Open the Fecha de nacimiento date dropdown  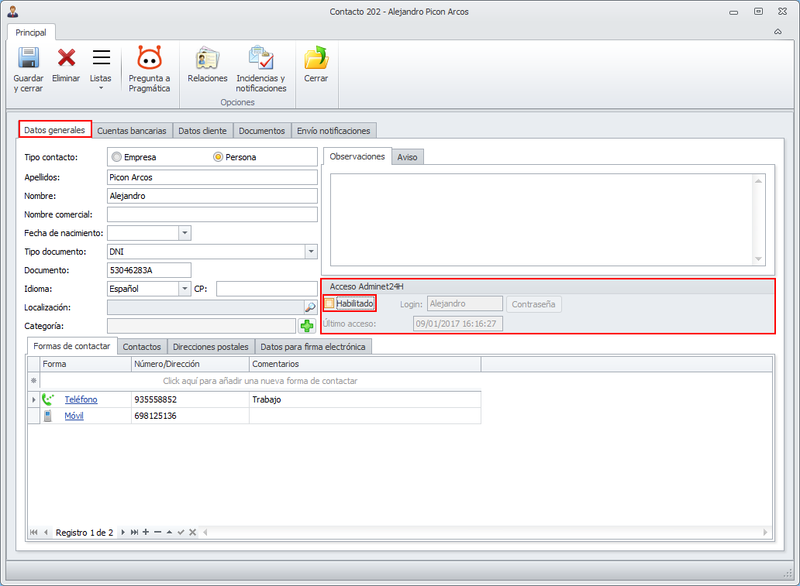click(184, 233)
